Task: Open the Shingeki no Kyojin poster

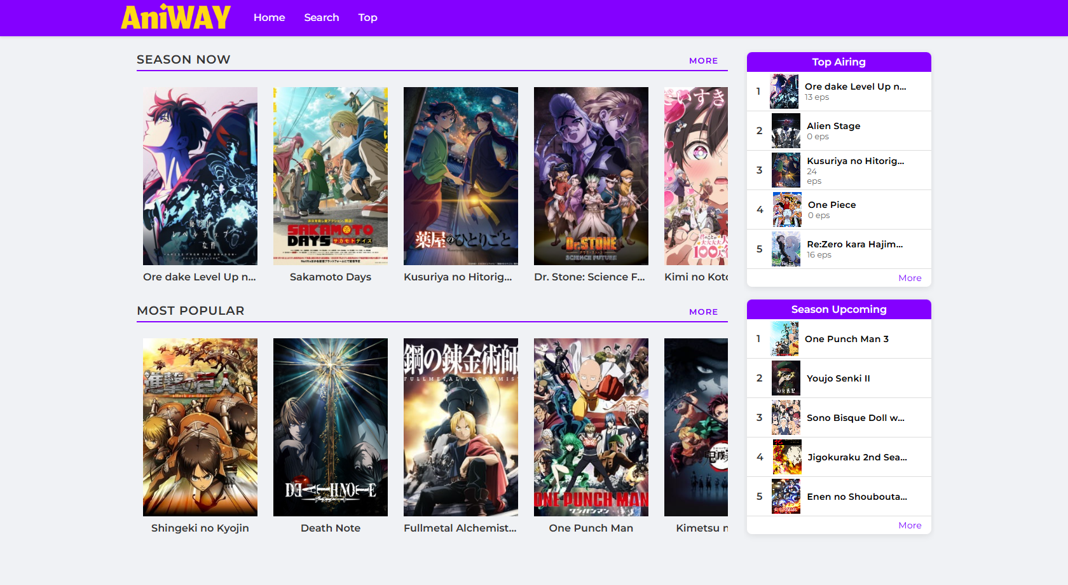Action: click(200, 427)
